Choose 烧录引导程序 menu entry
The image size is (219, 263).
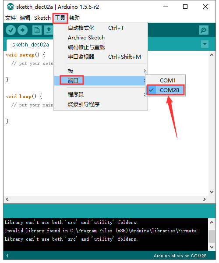[x=101, y=104]
